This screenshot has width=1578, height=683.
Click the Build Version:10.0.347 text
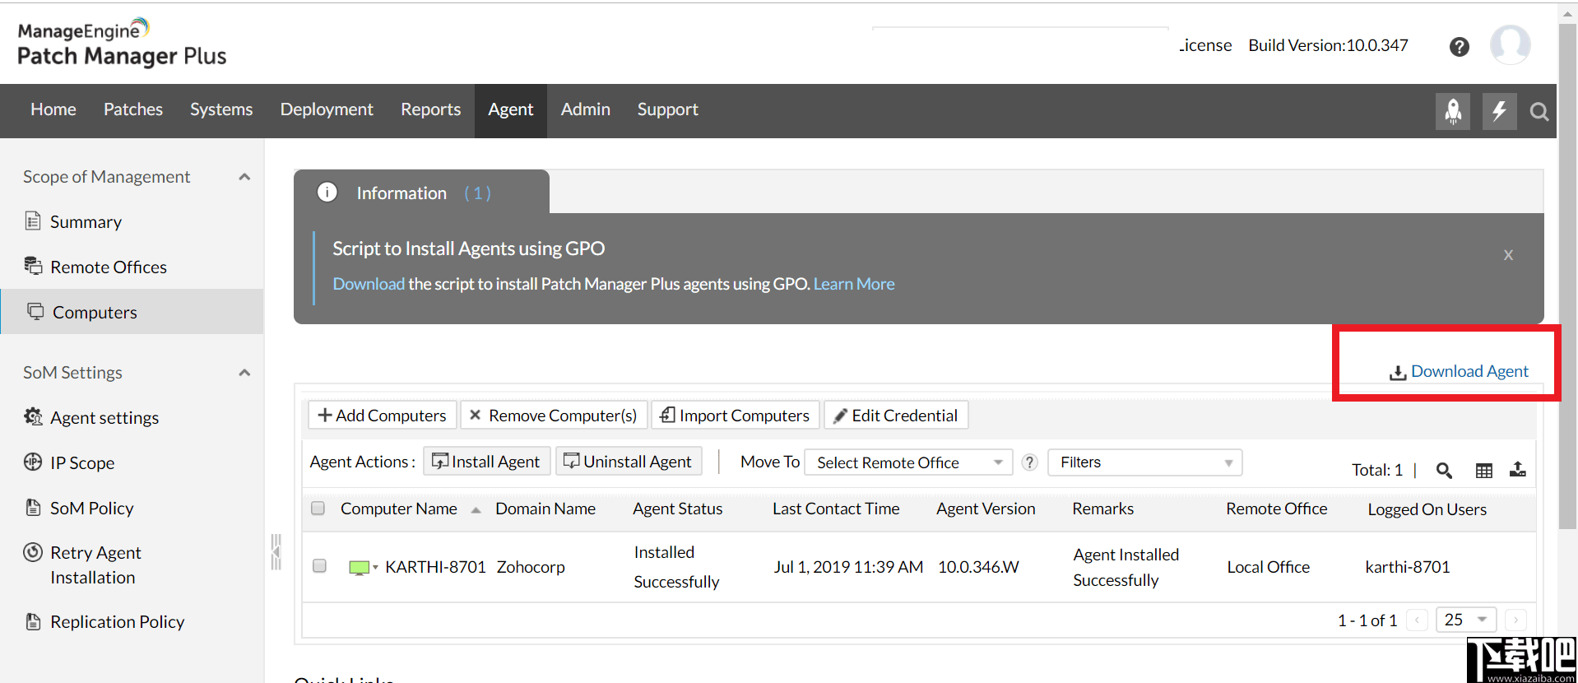[1328, 45]
